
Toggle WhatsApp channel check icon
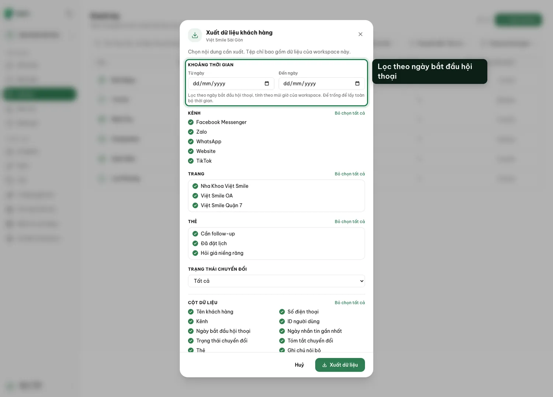coord(191,141)
